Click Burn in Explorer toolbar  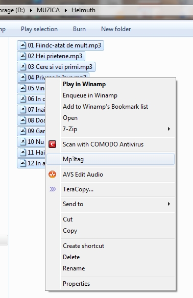[x=79, y=29]
